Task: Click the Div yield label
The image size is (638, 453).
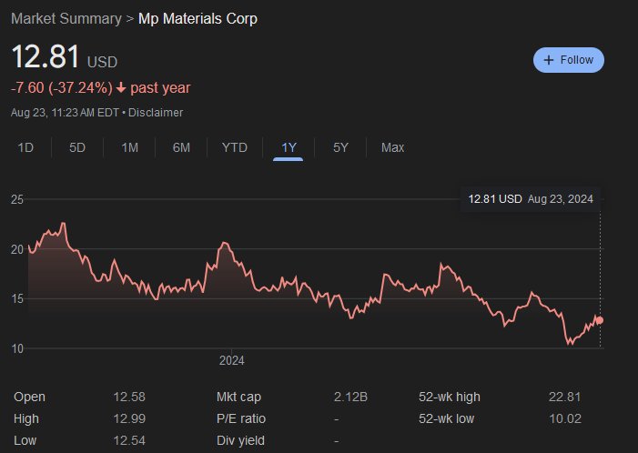Action: pos(240,440)
